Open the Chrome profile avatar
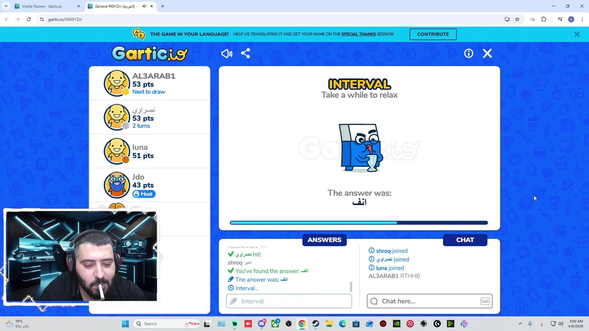 [x=571, y=19]
